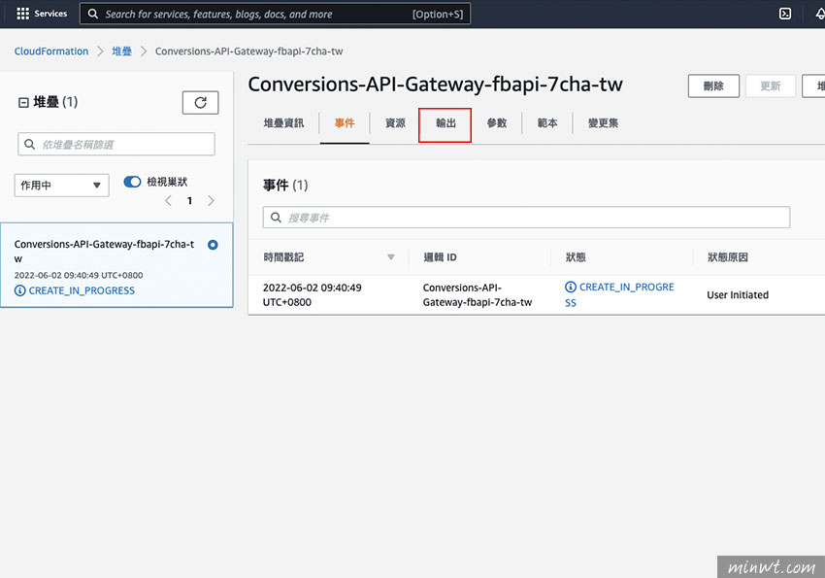The height and width of the screenshot is (578, 825).
Task: Click the magnifier icon in top search bar
Action: (93, 14)
